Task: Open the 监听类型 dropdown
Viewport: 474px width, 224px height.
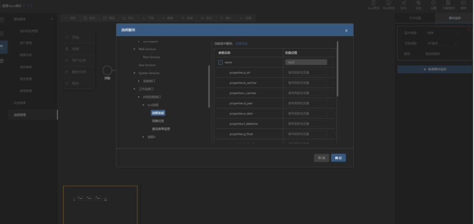Action: tap(443, 32)
